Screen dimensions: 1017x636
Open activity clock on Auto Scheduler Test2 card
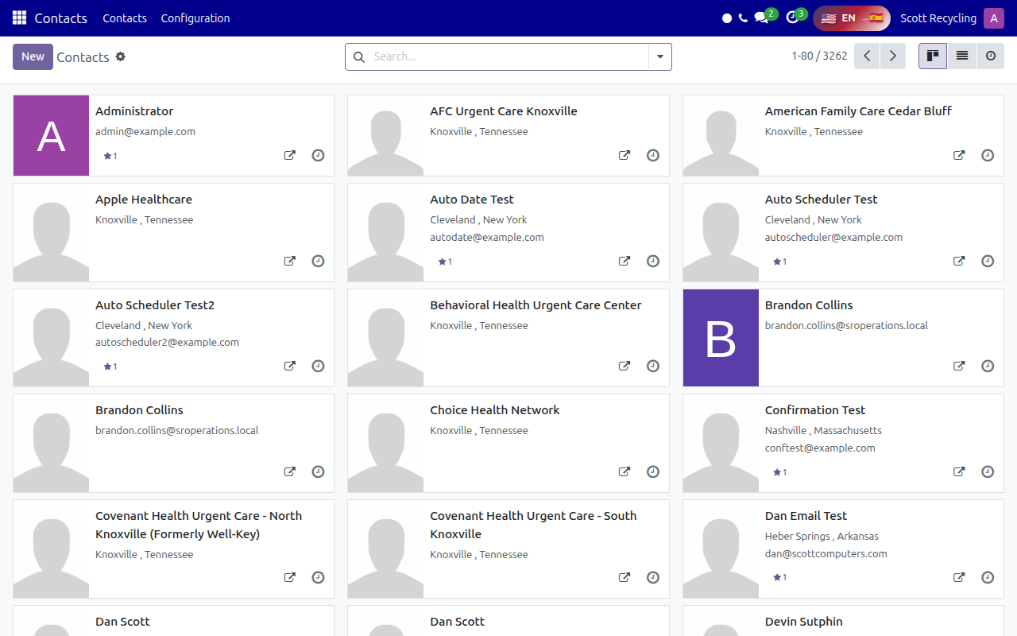click(x=318, y=366)
